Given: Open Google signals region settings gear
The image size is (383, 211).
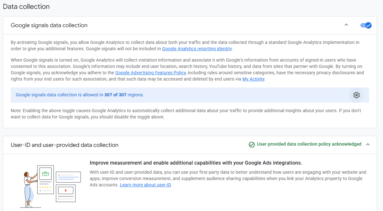Looking at the screenshot, I should [356, 95].
